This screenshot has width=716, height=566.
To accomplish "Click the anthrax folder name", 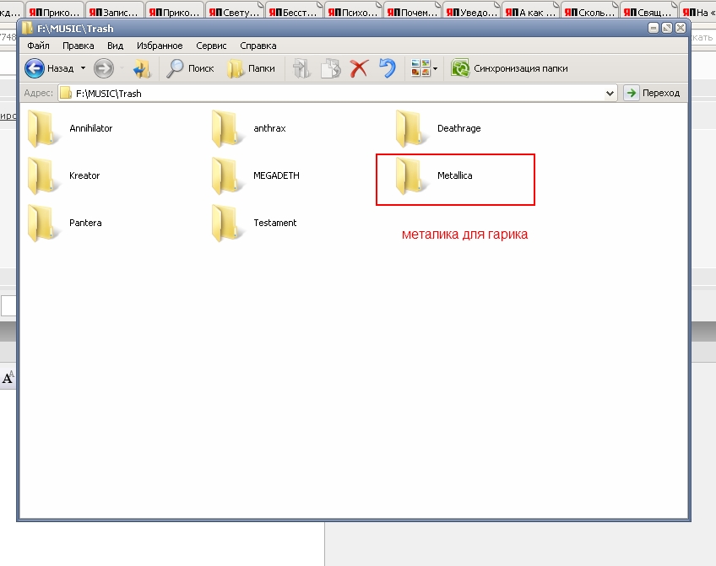I will 269,128.
